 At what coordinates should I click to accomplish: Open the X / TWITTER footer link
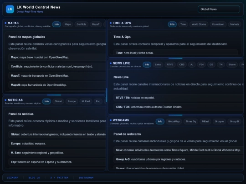pos(59,178)
